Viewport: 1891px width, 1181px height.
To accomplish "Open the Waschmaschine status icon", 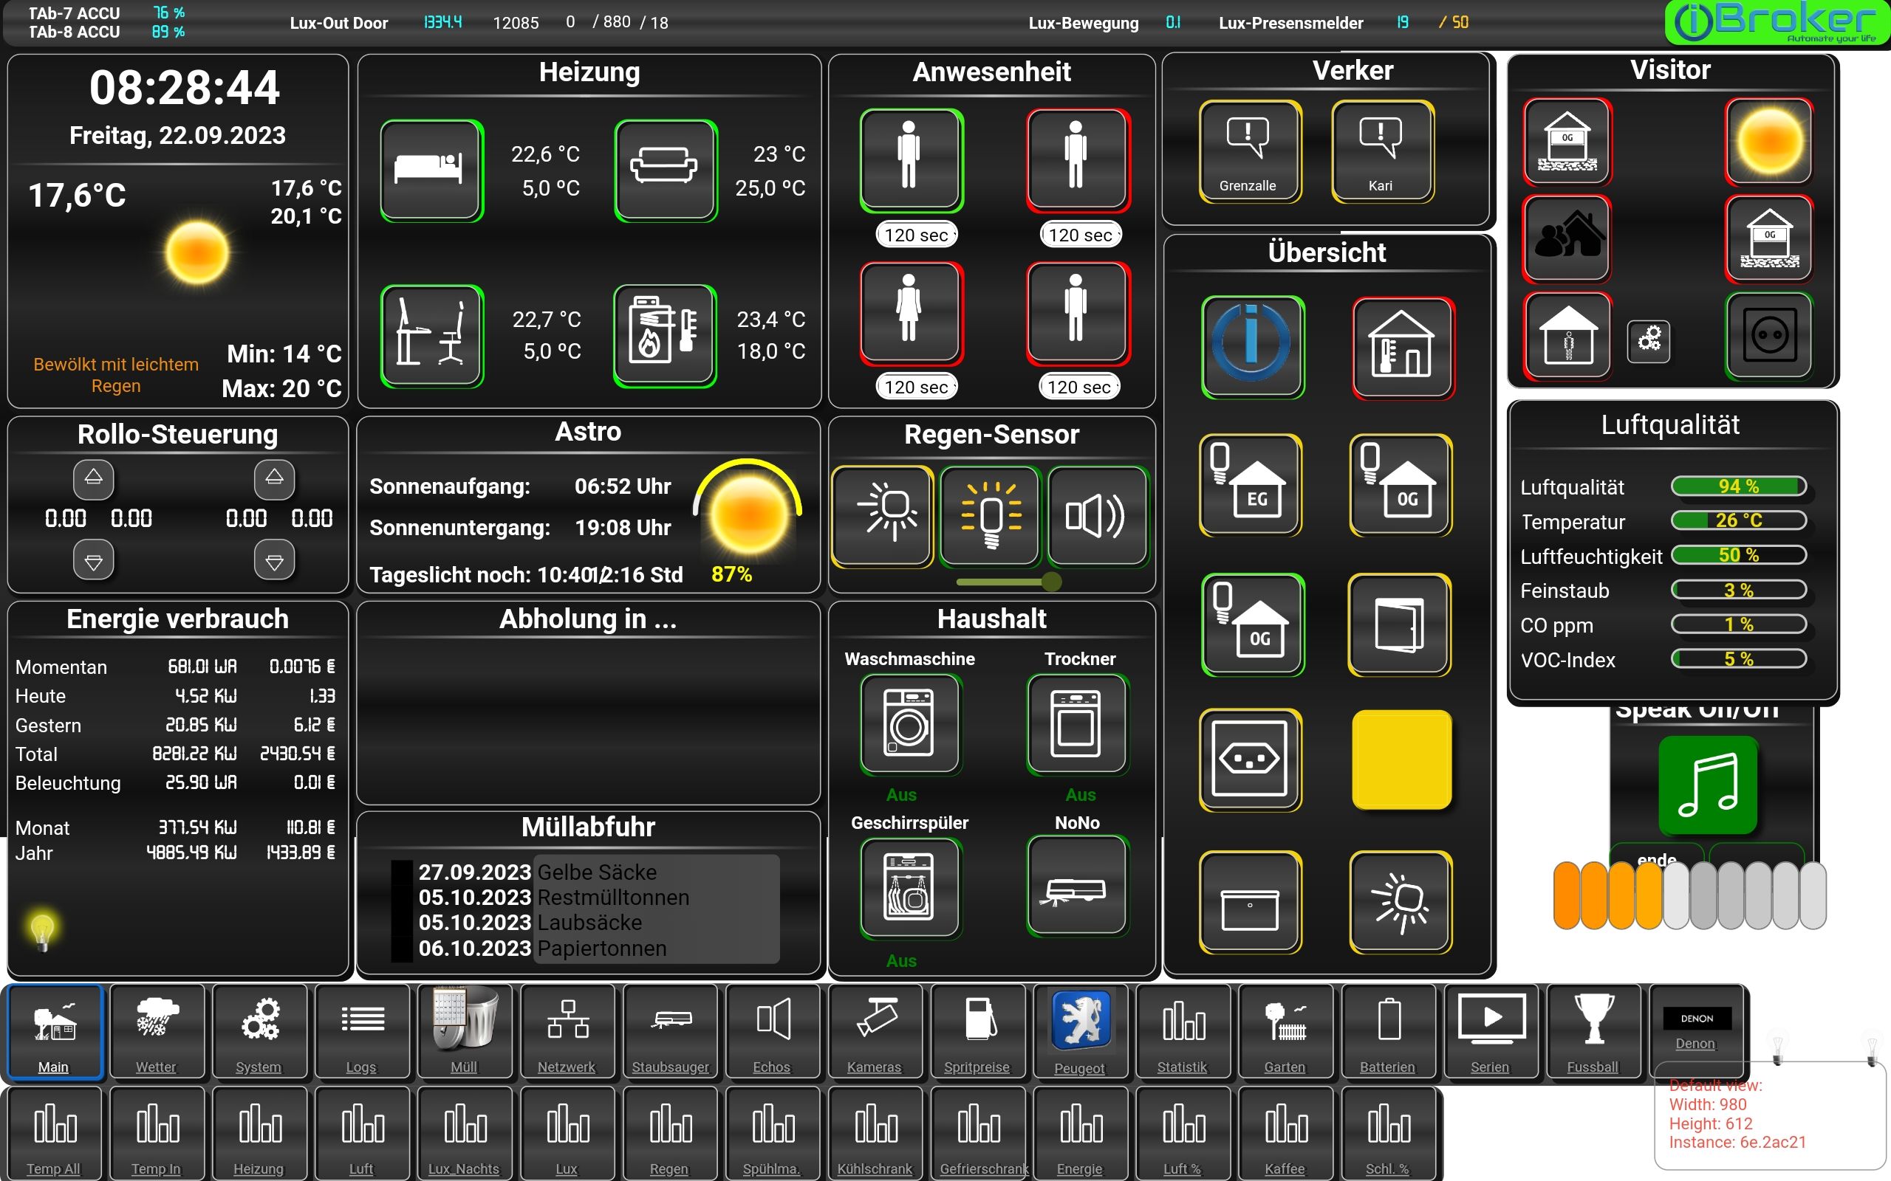I will 910,724.
